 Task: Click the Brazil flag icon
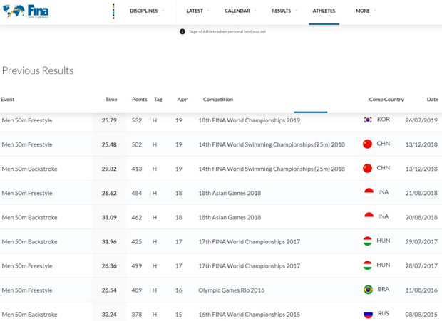point(368,290)
